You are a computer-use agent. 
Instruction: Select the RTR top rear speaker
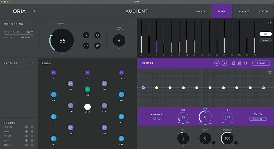click(104, 127)
